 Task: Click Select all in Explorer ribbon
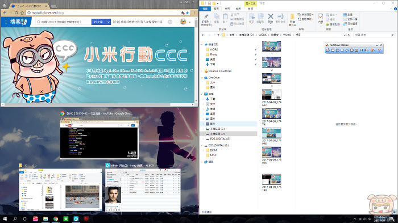(348, 15)
